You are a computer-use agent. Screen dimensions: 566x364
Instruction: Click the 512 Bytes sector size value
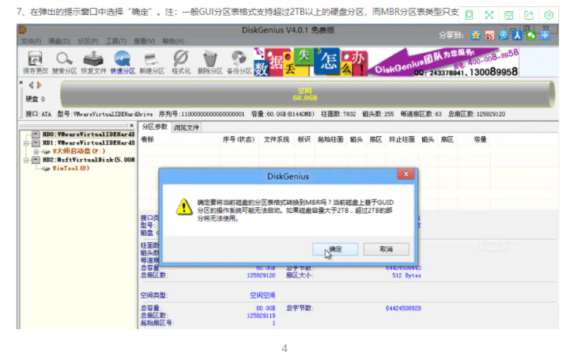[x=406, y=275]
